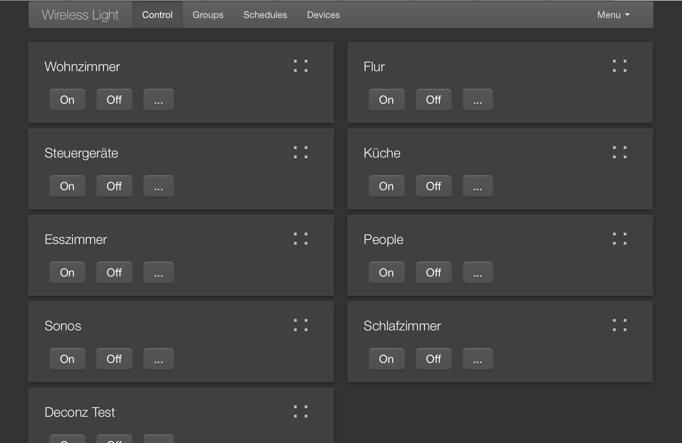Click the Steuergeräte drag handle icon
The width and height of the screenshot is (682, 443).
click(x=300, y=152)
